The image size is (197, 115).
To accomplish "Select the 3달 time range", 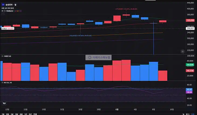I will click(16, 114).
